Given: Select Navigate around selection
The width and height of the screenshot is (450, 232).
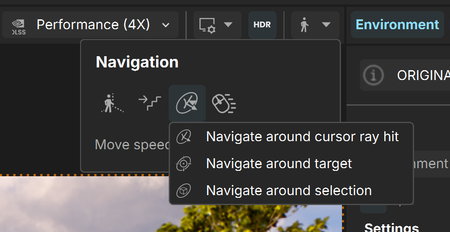Looking at the screenshot, I should [291, 191].
